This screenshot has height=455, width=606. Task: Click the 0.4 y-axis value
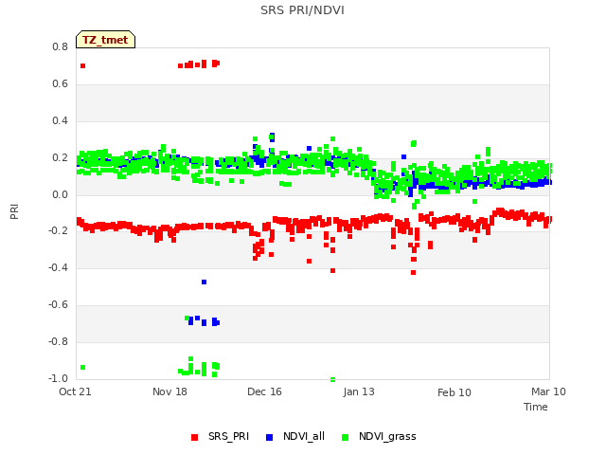tap(60, 120)
